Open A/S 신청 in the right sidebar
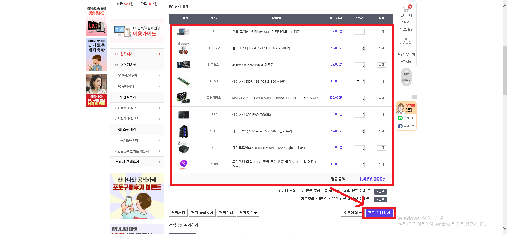The image size is (507, 234). tap(406, 61)
